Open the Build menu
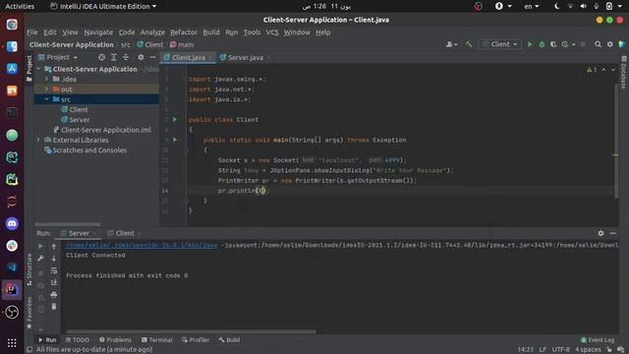The width and height of the screenshot is (629, 354). click(x=211, y=32)
